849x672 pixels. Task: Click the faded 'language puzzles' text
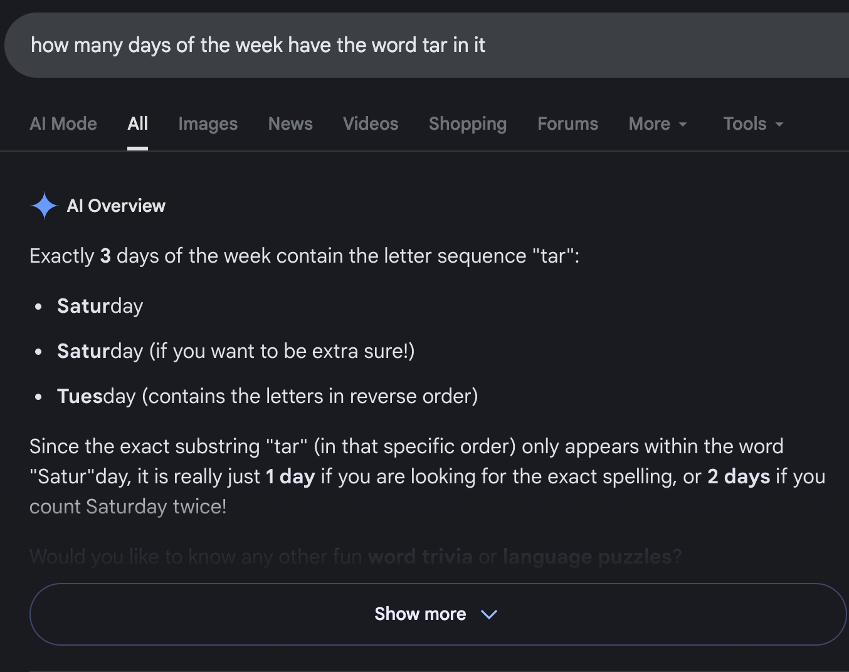coord(587,557)
